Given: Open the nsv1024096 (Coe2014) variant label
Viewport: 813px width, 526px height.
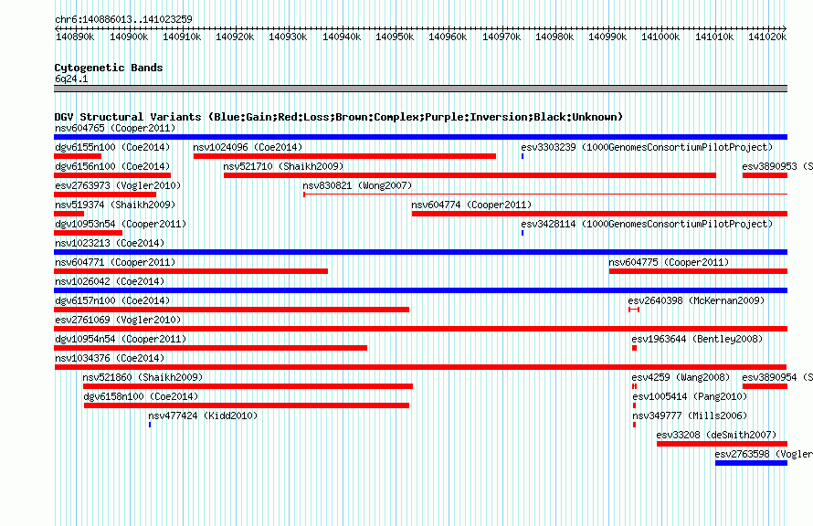Looking at the screenshot, I should click(x=248, y=147).
